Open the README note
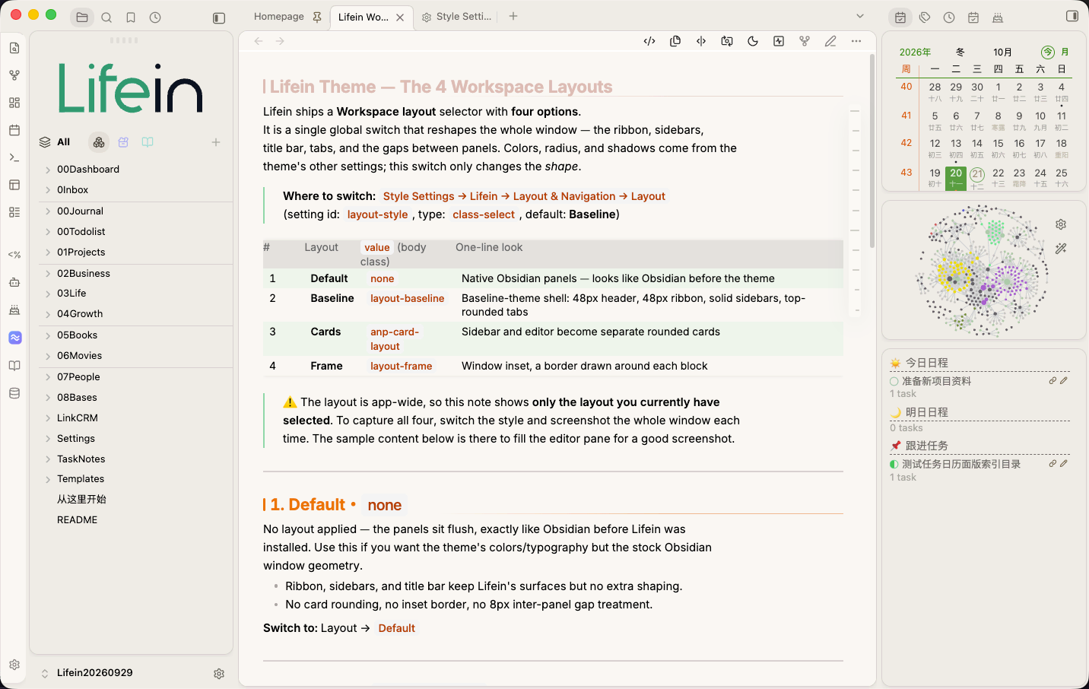Image resolution: width=1089 pixels, height=689 pixels. point(77,520)
